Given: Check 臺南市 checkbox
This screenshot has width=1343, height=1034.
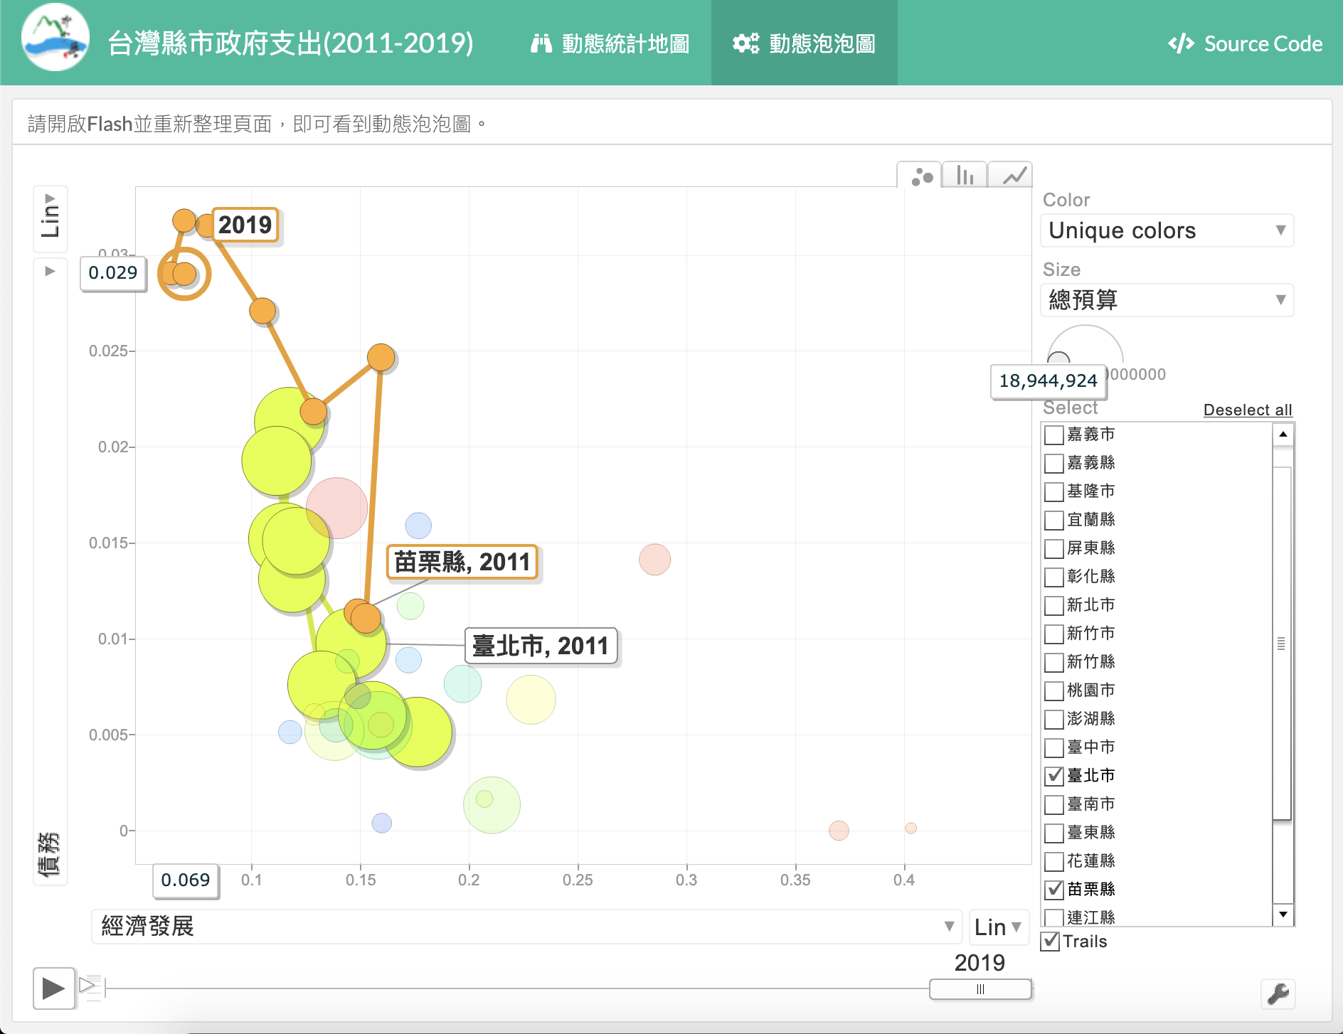Looking at the screenshot, I should pos(1054,804).
